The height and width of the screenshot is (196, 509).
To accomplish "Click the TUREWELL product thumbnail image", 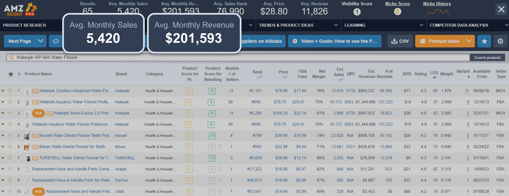I will click(x=28, y=158).
